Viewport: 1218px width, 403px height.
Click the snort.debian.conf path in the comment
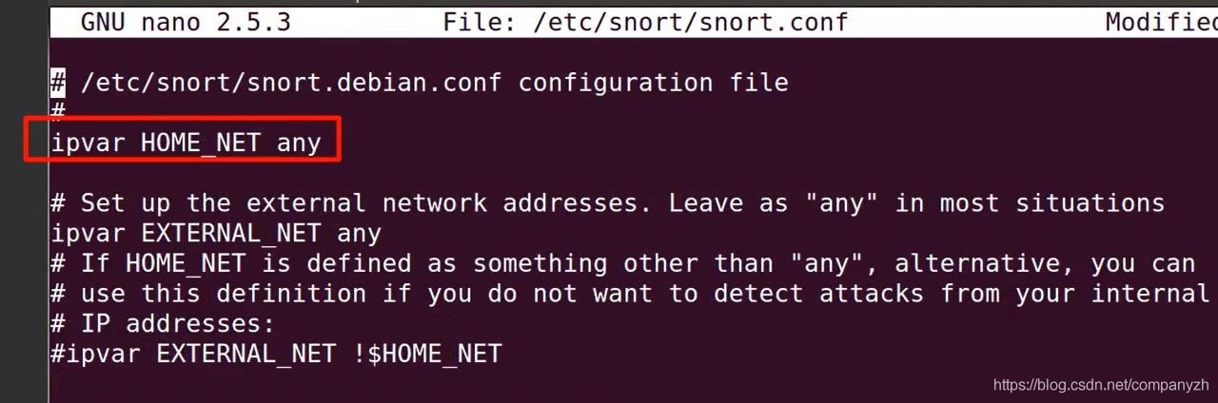tap(290, 83)
